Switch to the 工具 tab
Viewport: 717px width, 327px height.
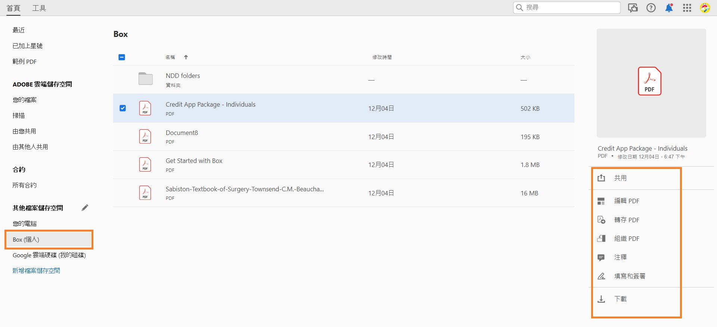[39, 8]
